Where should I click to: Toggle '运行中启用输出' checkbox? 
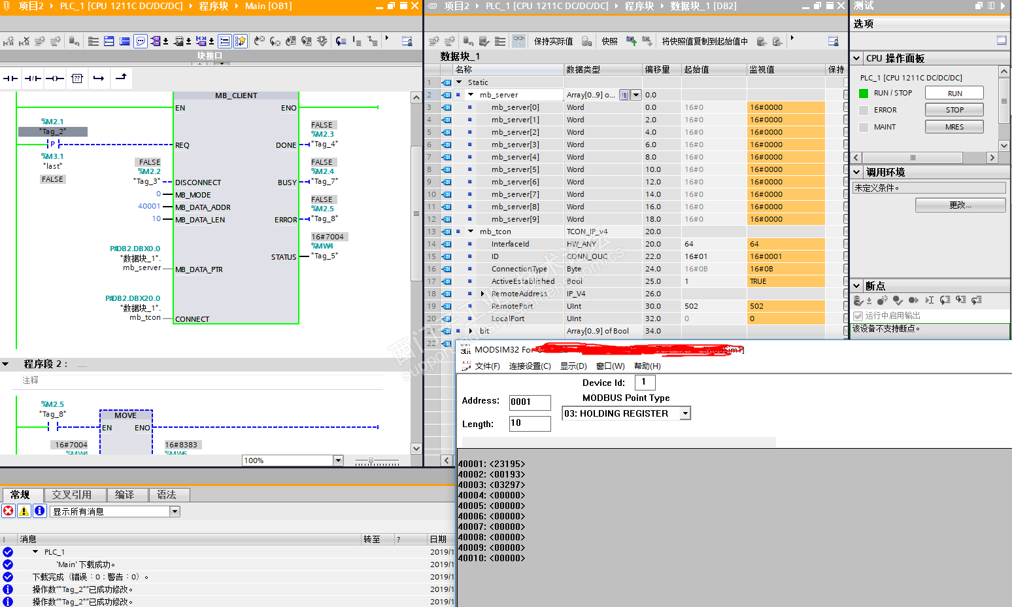(858, 316)
